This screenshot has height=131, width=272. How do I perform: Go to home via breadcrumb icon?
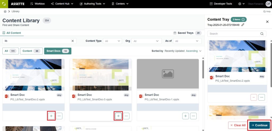(5, 11)
